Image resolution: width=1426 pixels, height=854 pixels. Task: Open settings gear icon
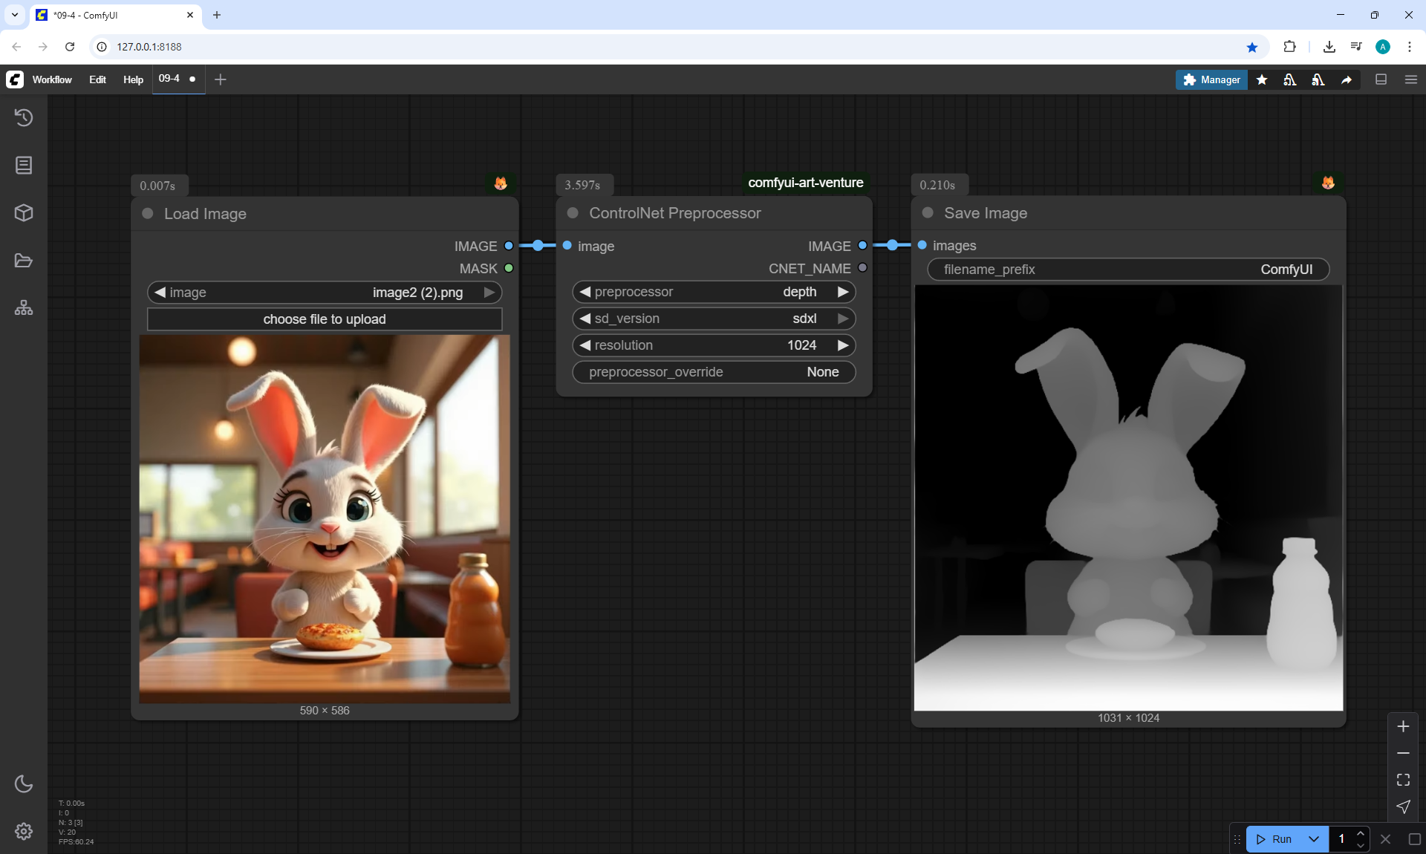[x=24, y=831]
